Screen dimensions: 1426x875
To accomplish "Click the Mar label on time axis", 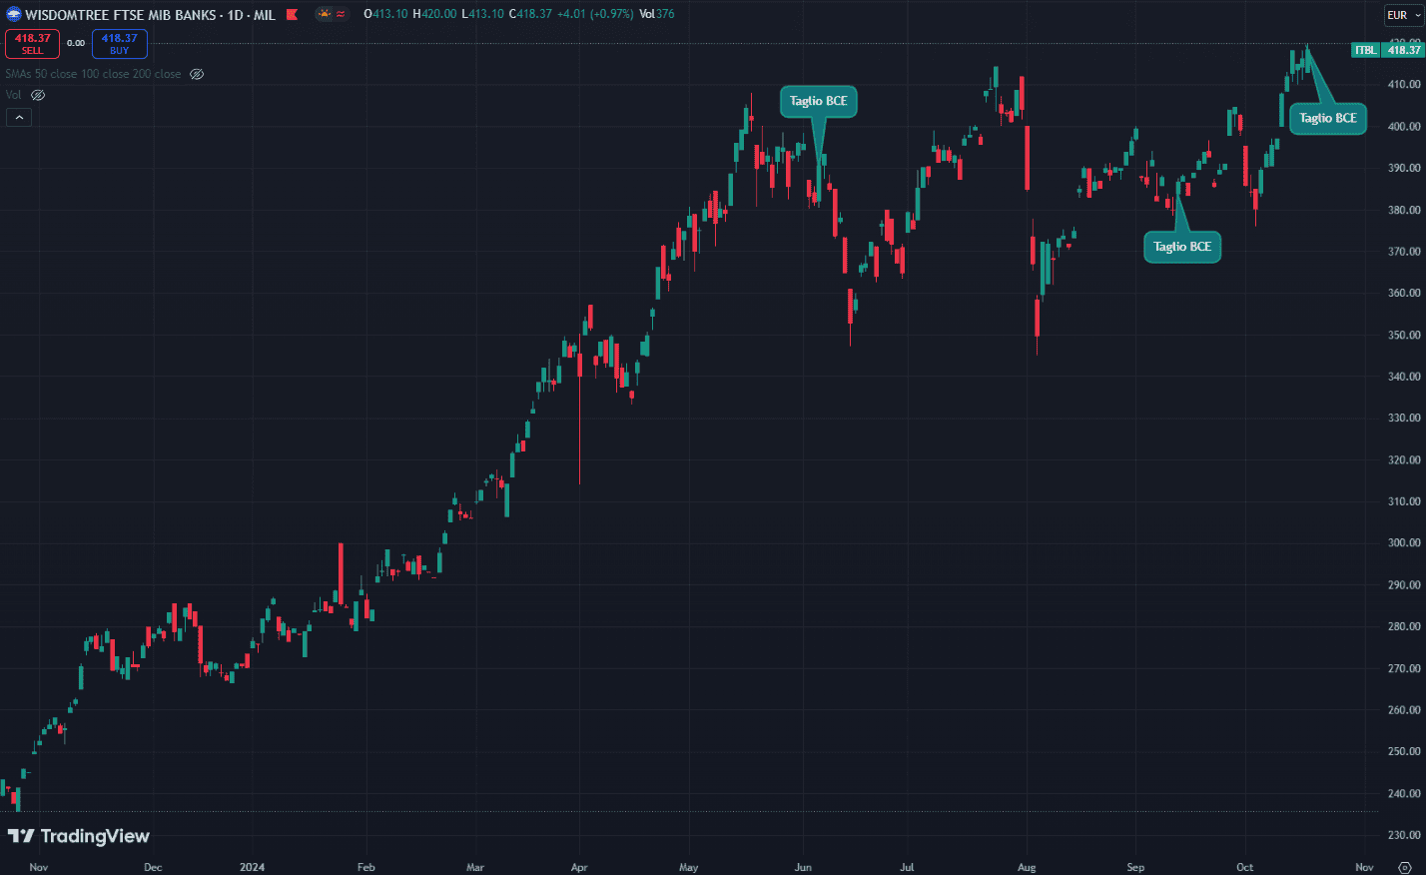I will (x=475, y=867).
